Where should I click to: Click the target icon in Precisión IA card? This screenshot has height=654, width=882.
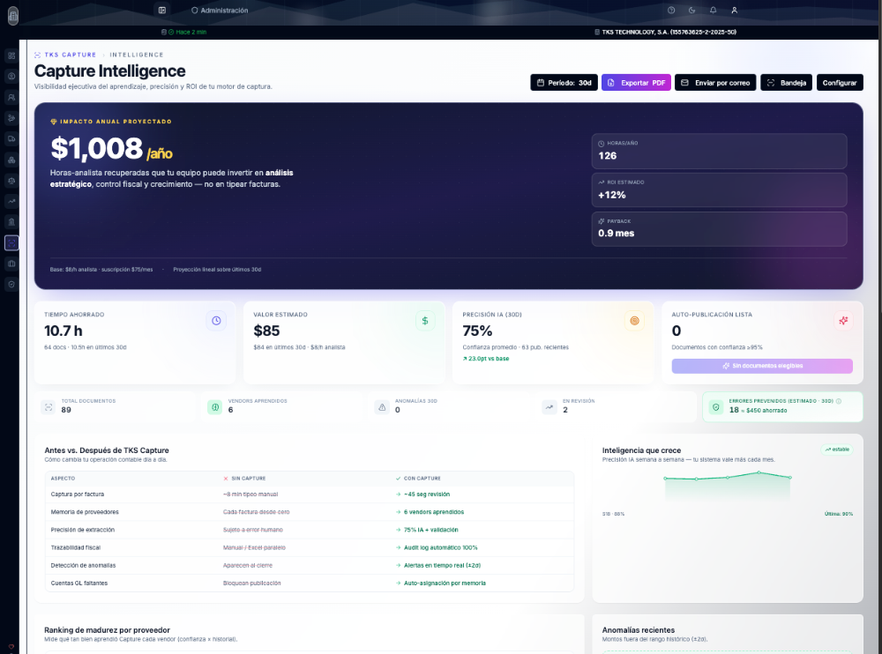click(634, 321)
